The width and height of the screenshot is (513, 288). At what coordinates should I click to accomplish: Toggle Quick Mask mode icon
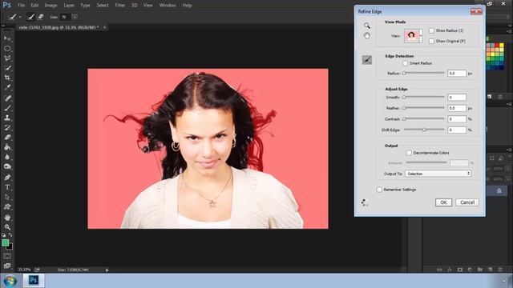point(7,256)
